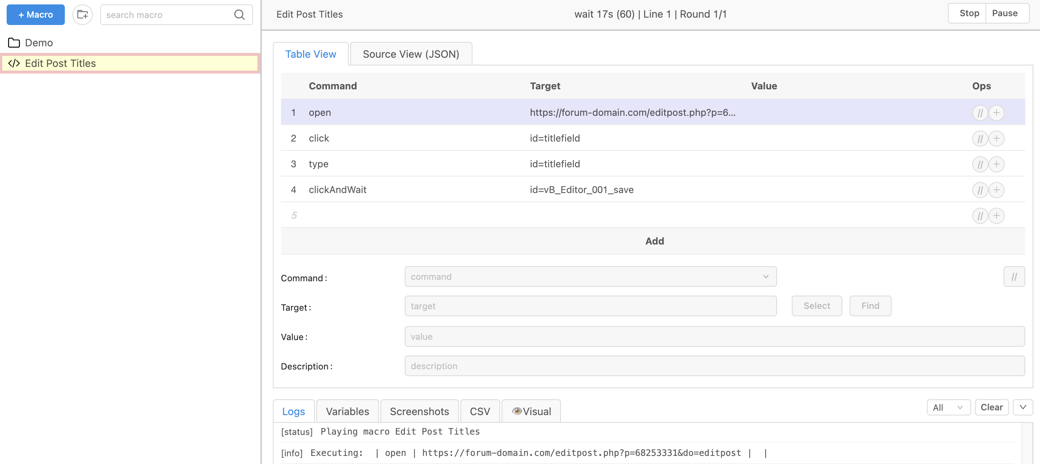Select row 4 clickAndWait command
The width and height of the screenshot is (1040, 464).
653,190
